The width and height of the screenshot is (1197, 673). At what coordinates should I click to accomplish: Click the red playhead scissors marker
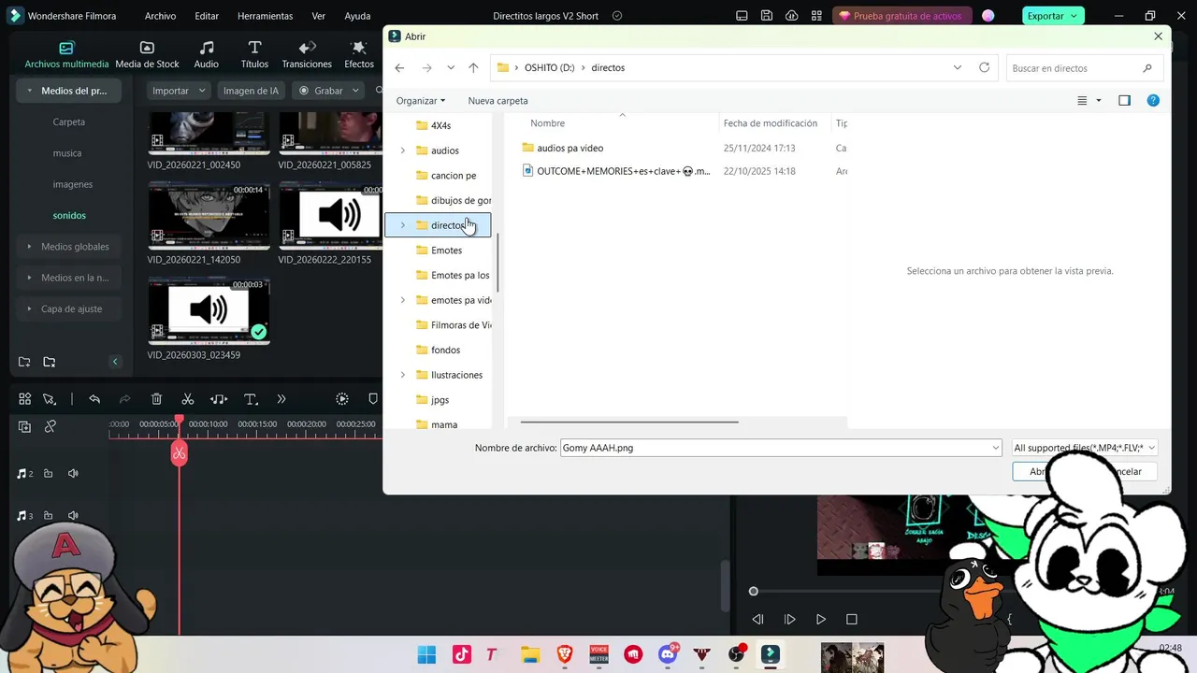click(x=179, y=453)
